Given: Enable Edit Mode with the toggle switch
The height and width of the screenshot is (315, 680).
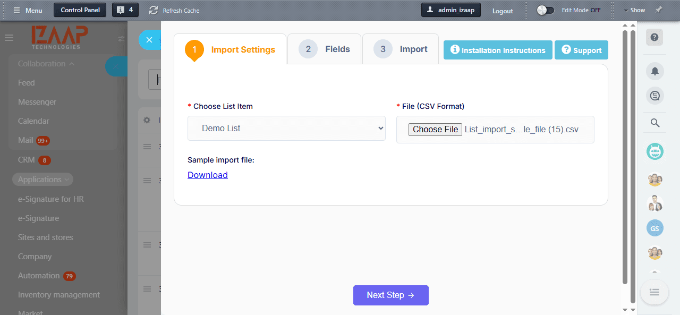Looking at the screenshot, I should [545, 10].
